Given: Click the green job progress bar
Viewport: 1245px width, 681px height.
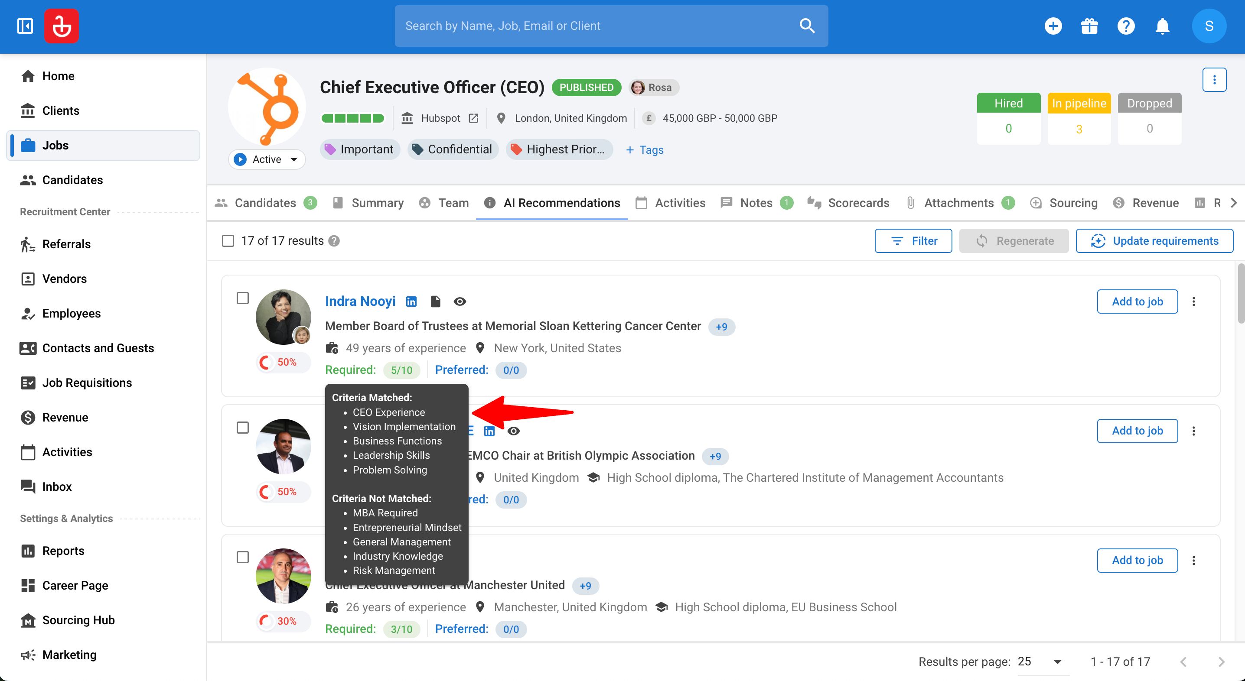Looking at the screenshot, I should [353, 118].
